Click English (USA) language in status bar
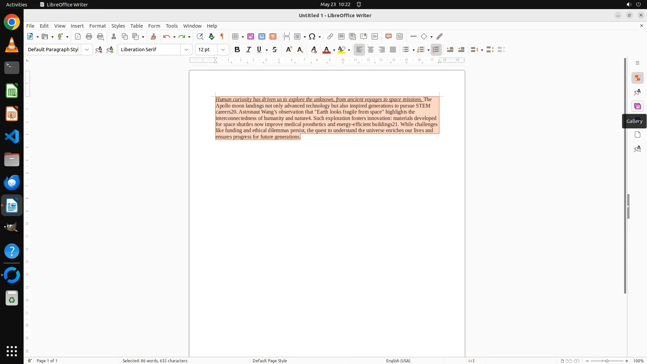Screen dimensions: 647x364 coord(398,361)
